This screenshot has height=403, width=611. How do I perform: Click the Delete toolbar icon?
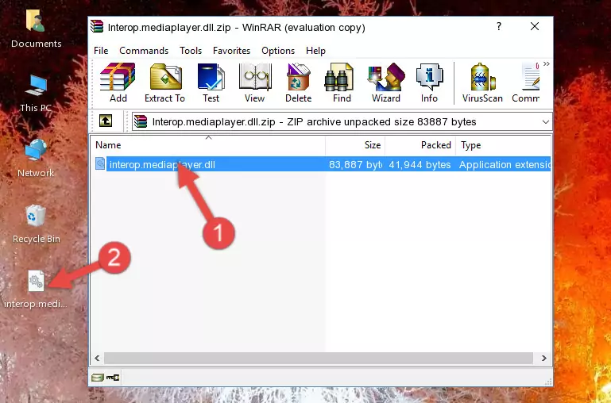(299, 83)
